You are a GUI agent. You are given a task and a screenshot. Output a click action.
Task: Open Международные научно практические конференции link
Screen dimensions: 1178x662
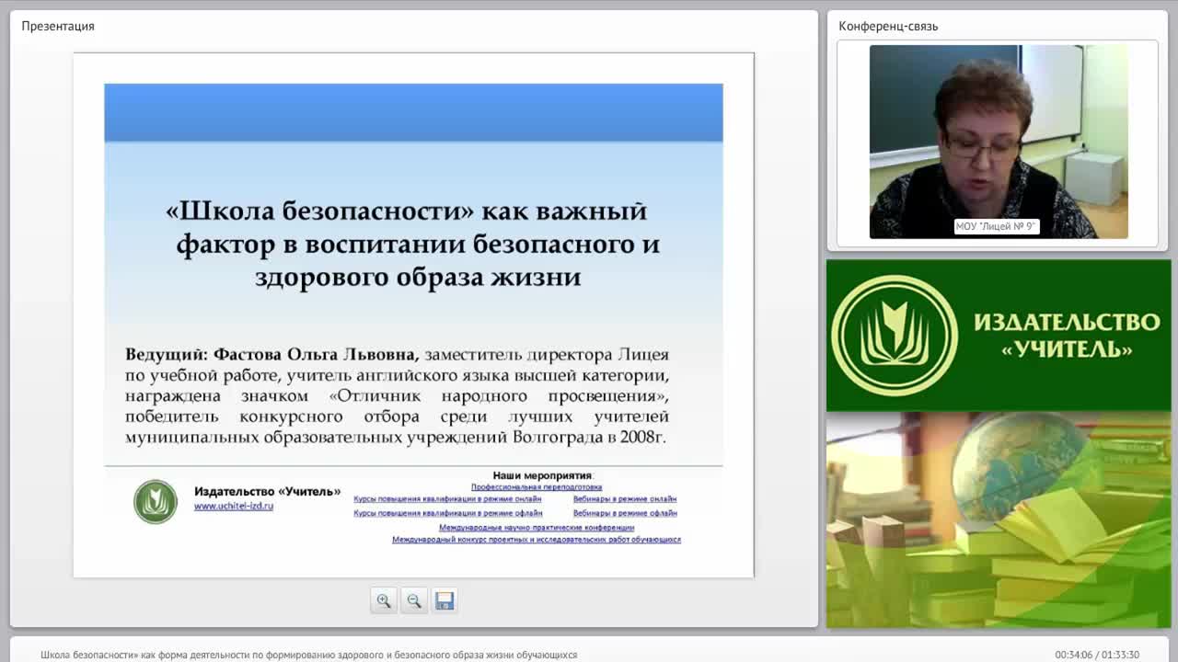537,528
